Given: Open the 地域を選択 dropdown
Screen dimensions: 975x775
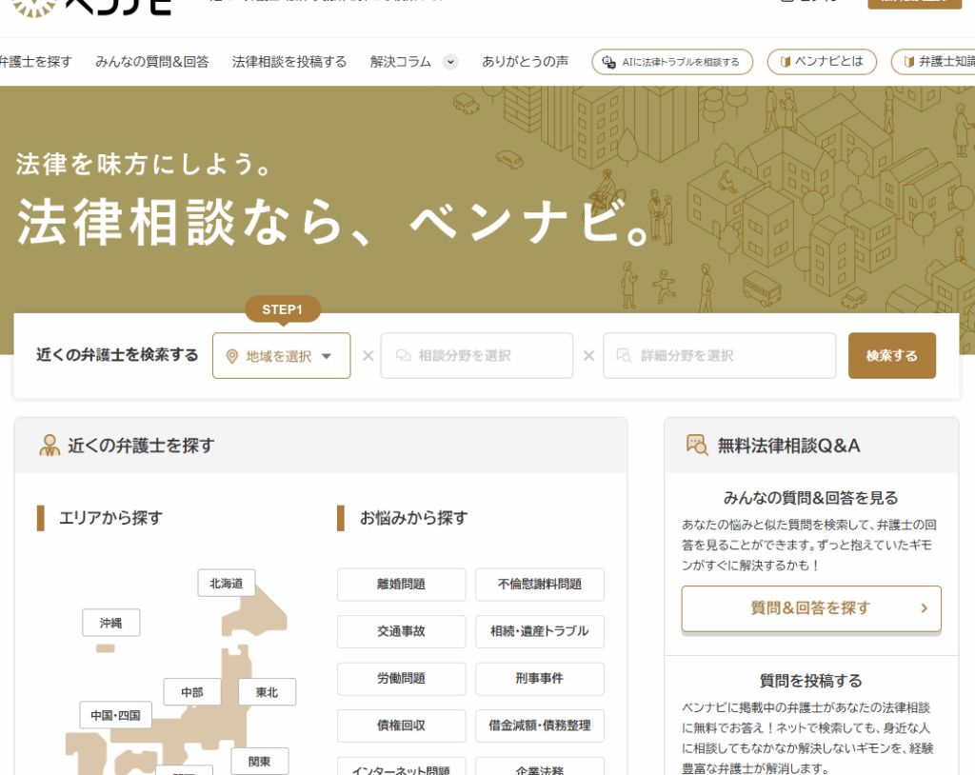Looking at the screenshot, I should 281,356.
